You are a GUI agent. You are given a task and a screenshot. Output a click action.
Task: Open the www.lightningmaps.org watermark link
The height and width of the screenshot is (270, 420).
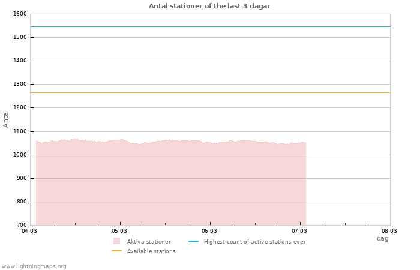point(34,266)
